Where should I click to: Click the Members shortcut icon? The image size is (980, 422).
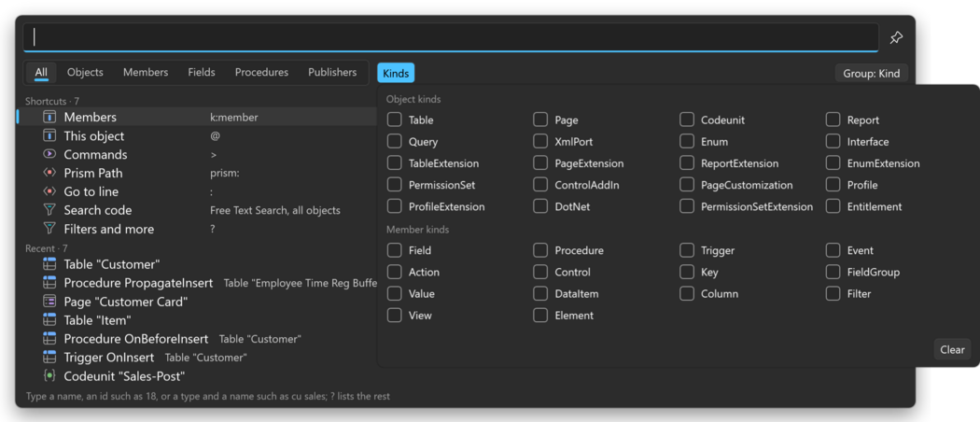(49, 118)
